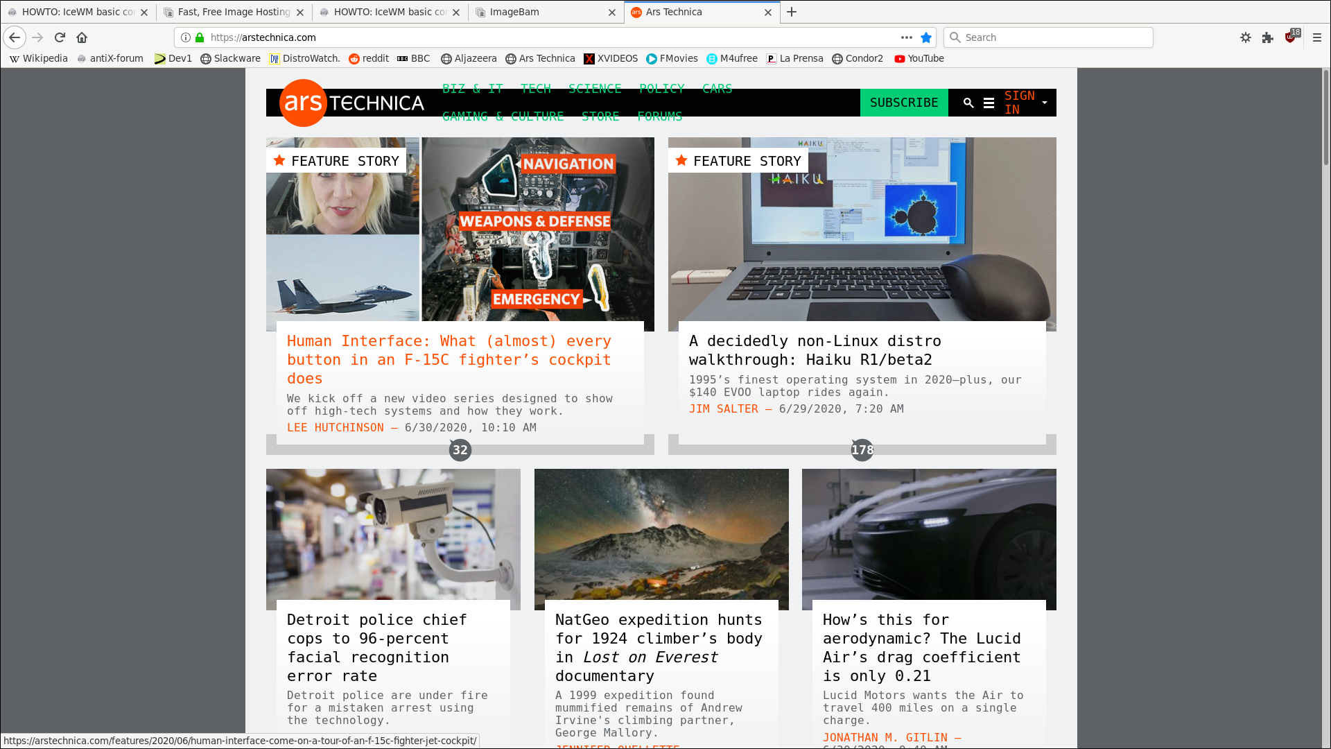
Task: Open page actions three-dots menu
Action: pos(907,37)
